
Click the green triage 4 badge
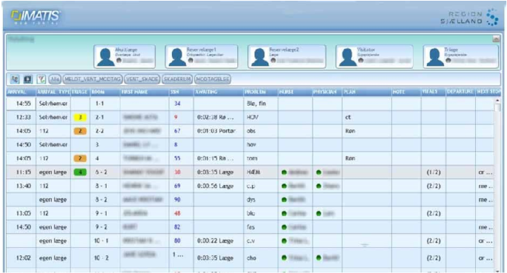click(80, 172)
